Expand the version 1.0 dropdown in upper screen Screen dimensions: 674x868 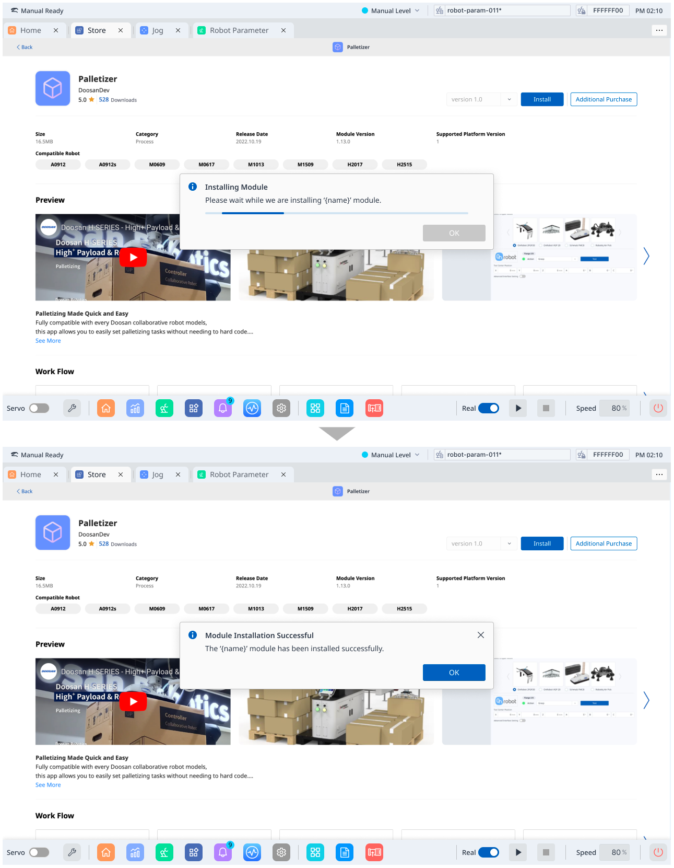(481, 99)
